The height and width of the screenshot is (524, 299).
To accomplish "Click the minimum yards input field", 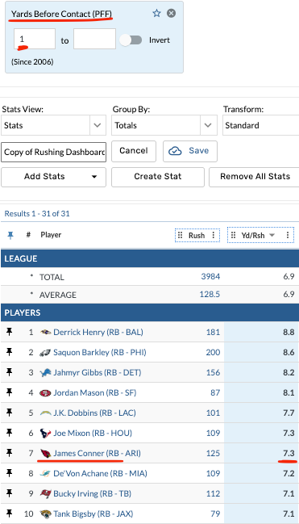I will (x=35, y=39).
